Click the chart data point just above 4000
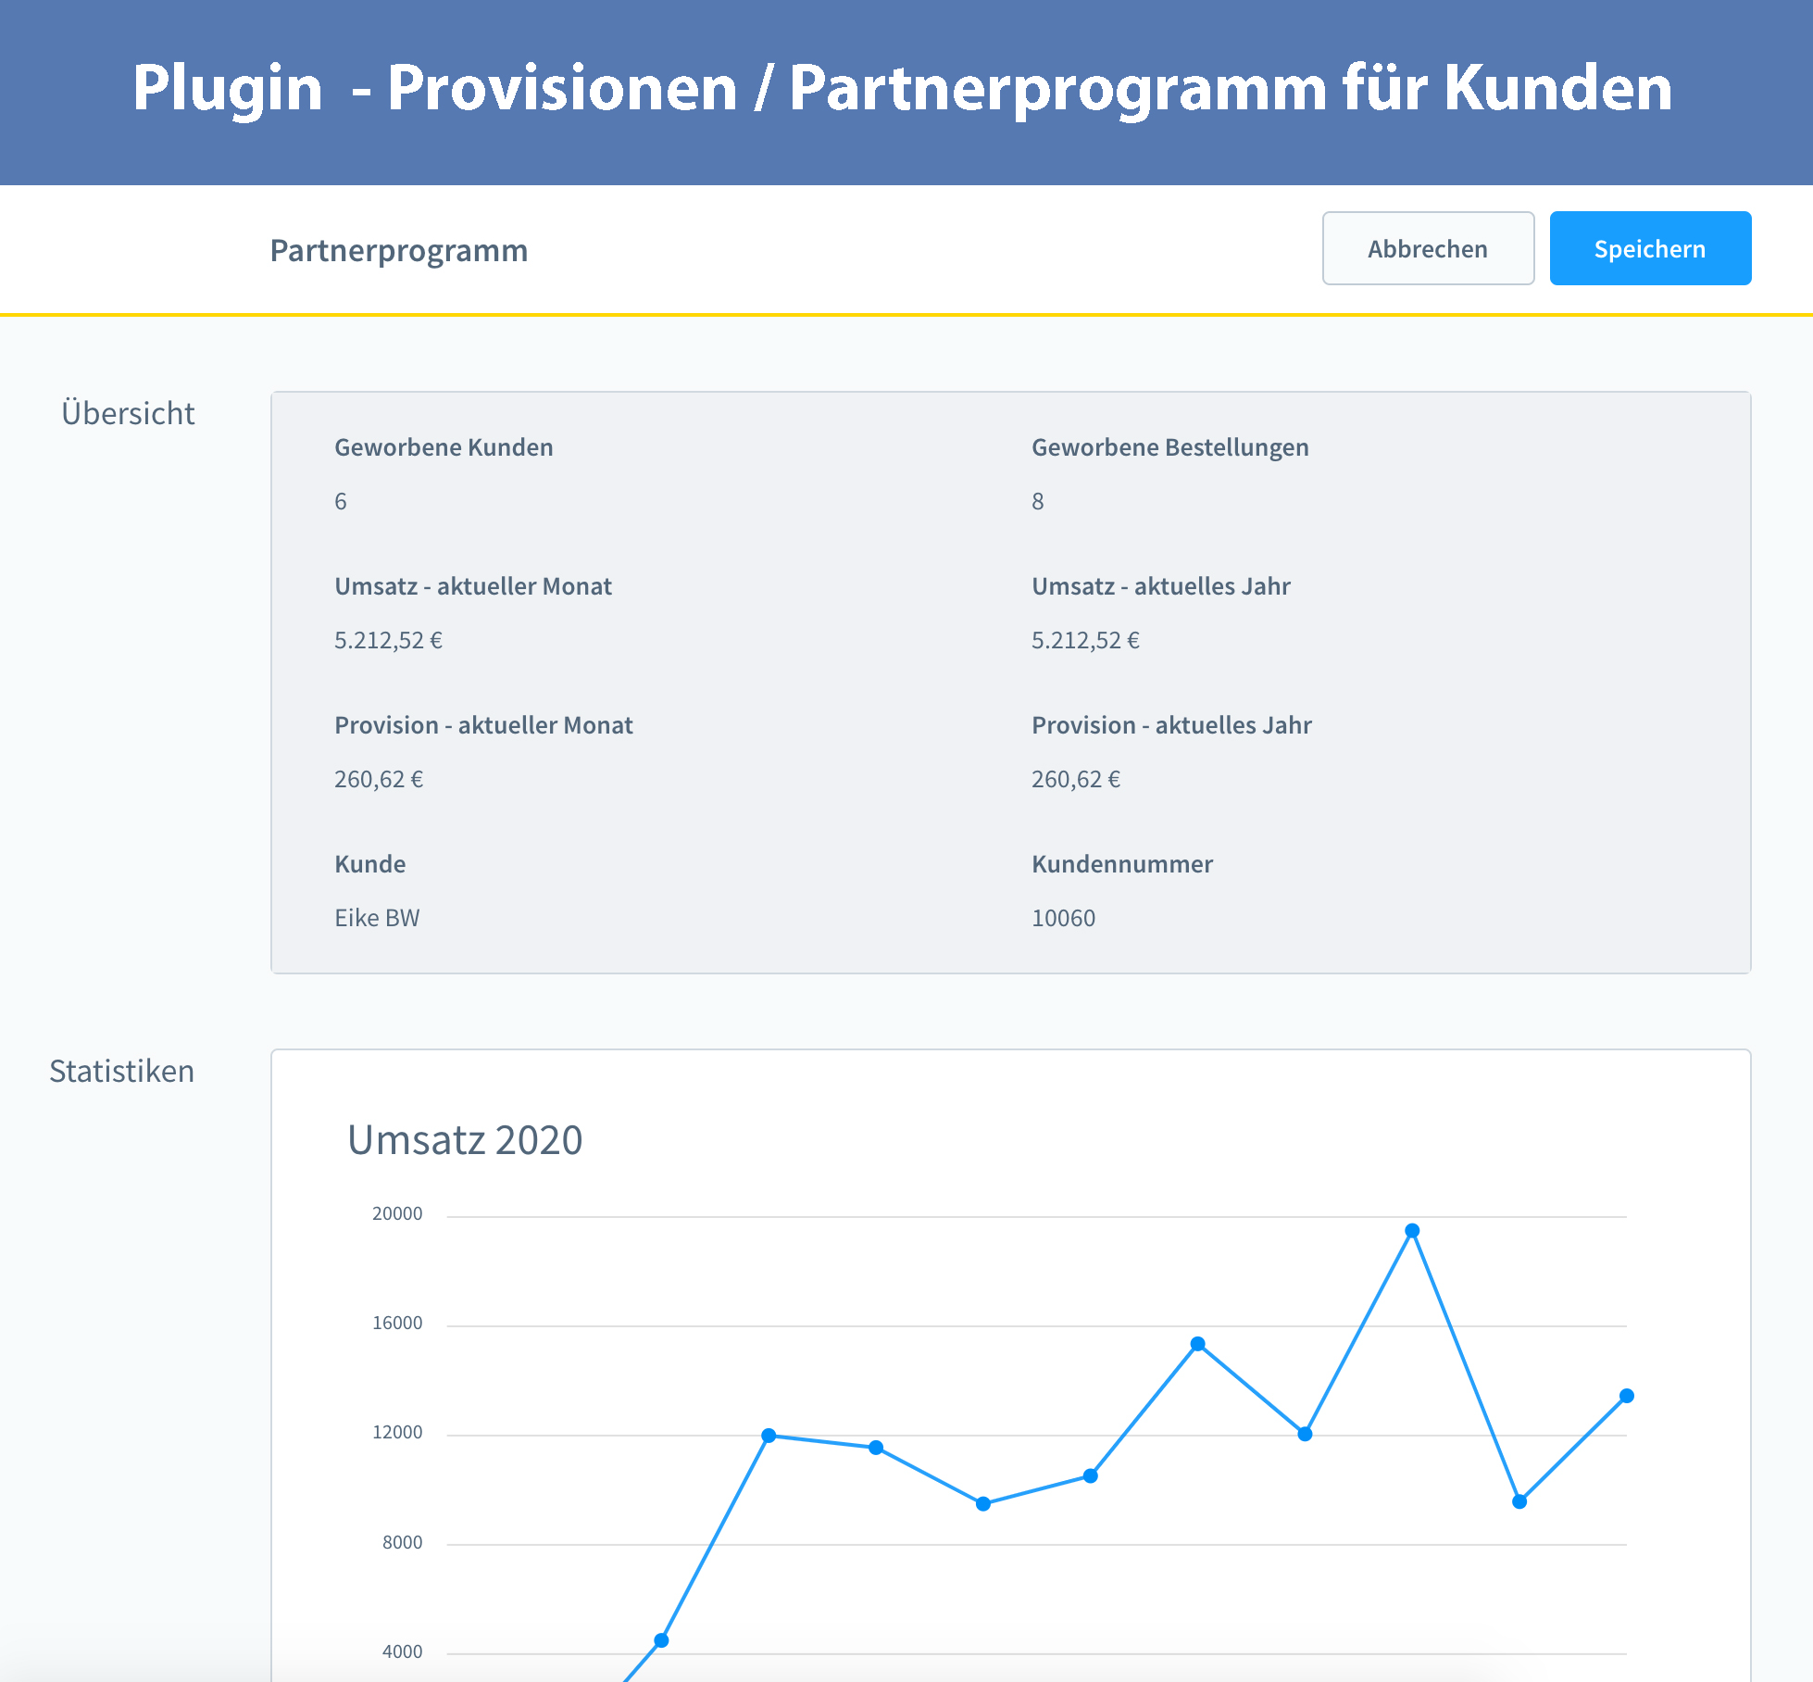The width and height of the screenshot is (1813, 1682). [x=661, y=1640]
